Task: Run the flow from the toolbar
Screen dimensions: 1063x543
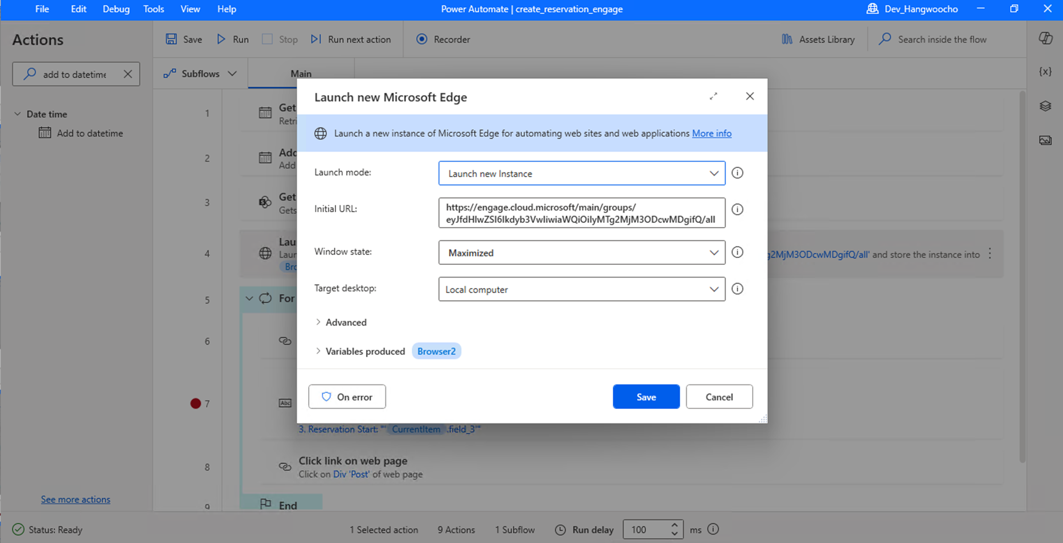Action: click(233, 39)
